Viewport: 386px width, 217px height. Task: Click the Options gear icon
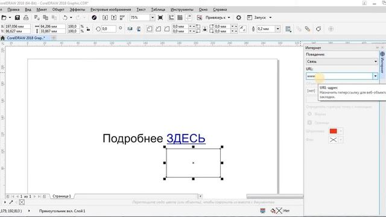239,17
